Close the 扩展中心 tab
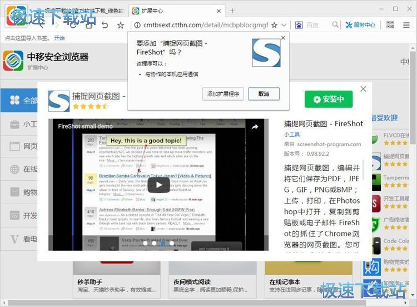The height and width of the screenshot is (307, 417). [219, 11]
